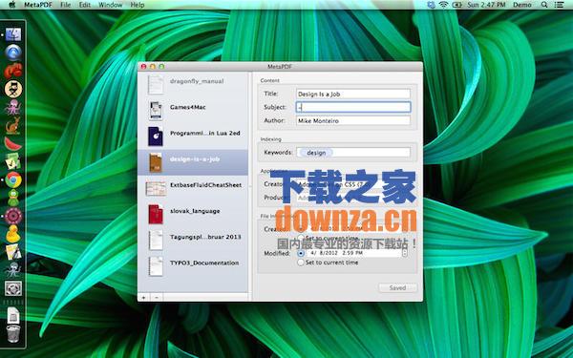Image resolution: width=573 pixels, height=358 pixels.
Task: Click the blue status icon in the menu bar
Action: [x=432, y=5]
